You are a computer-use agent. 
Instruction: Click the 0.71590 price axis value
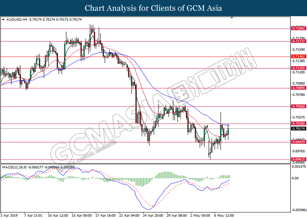[x=299, y=49]
